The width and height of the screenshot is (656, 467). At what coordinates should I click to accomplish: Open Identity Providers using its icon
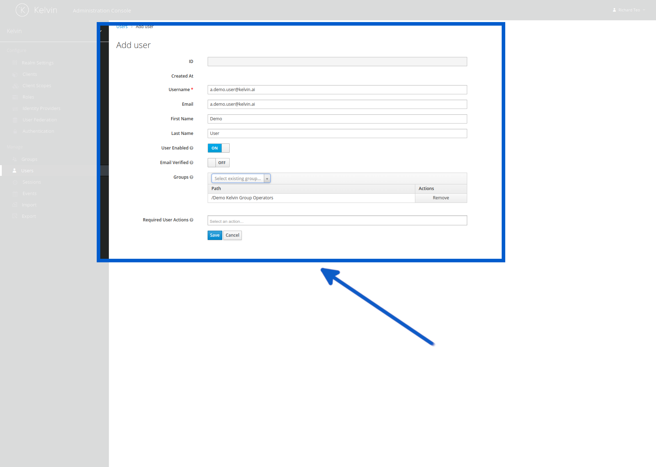point(15,108)
